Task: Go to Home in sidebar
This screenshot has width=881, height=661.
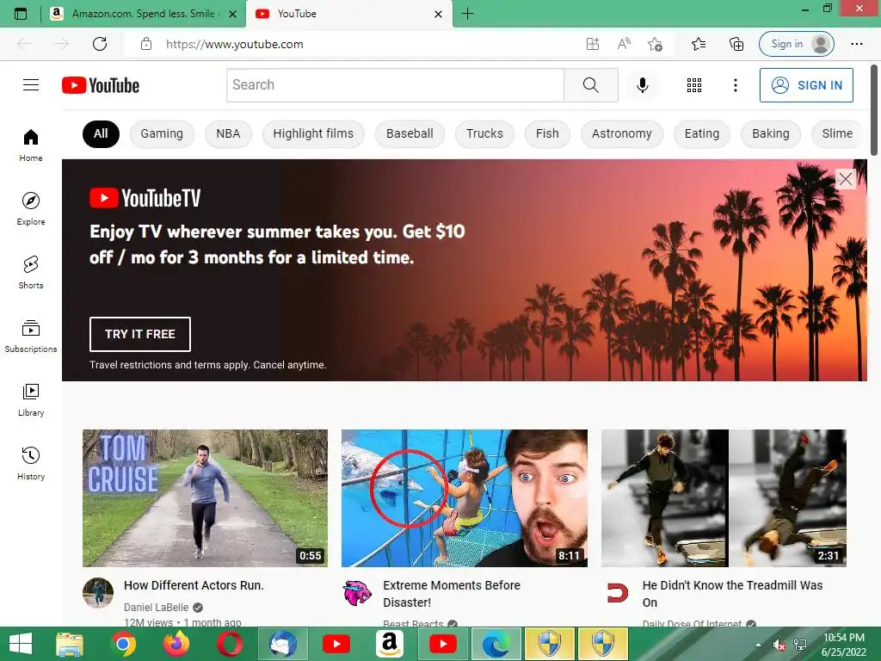Action: [31, 145]
